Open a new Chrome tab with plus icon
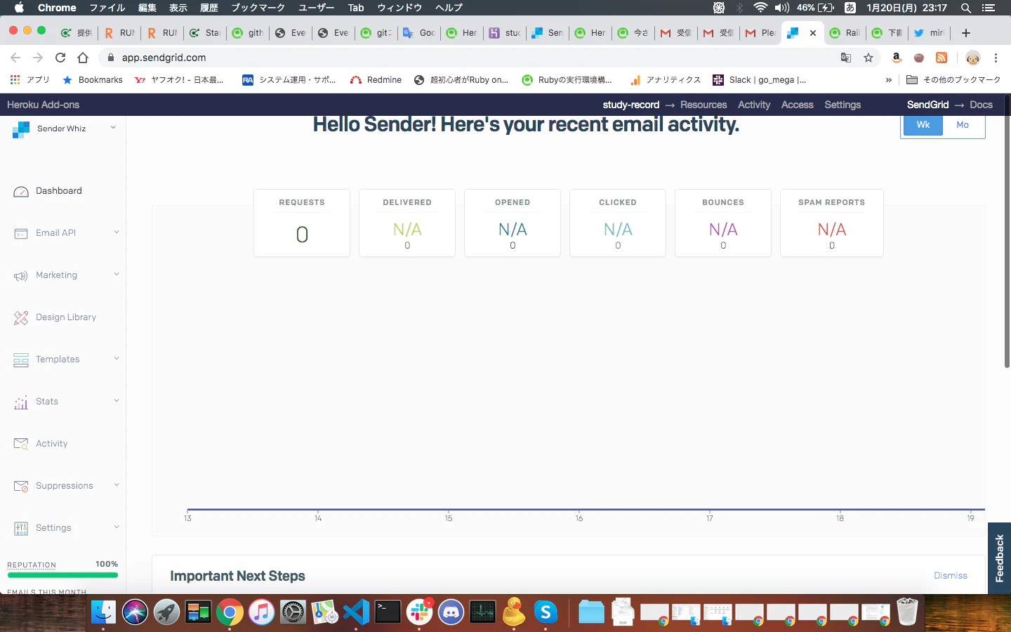The height and width of the screenshot is (632, 1011). (x=966, y=33)
